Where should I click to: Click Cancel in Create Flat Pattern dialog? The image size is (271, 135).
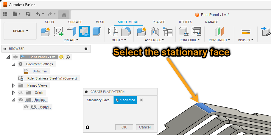point(145,127)
